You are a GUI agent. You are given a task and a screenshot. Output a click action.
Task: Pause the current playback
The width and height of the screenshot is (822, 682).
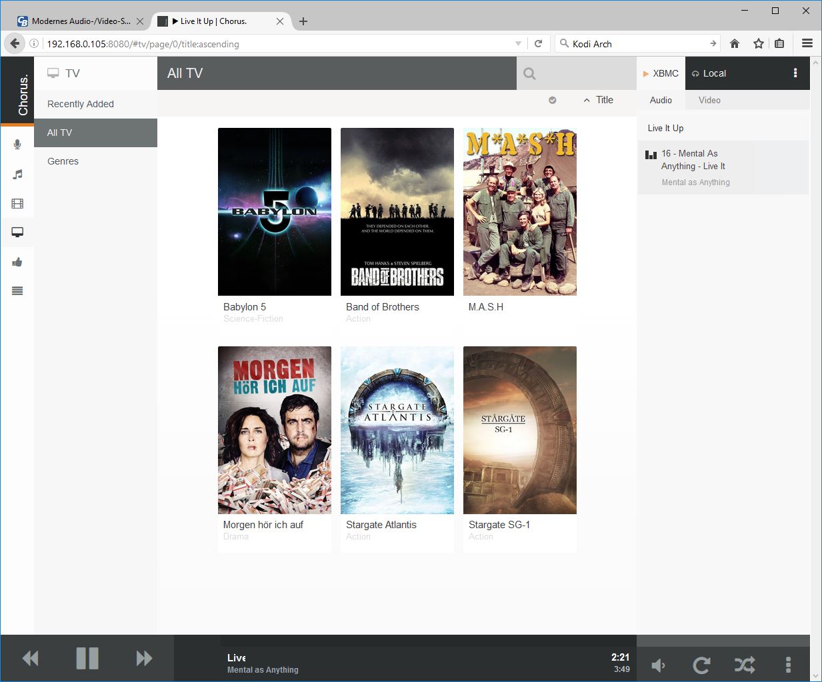pos(87,659)
